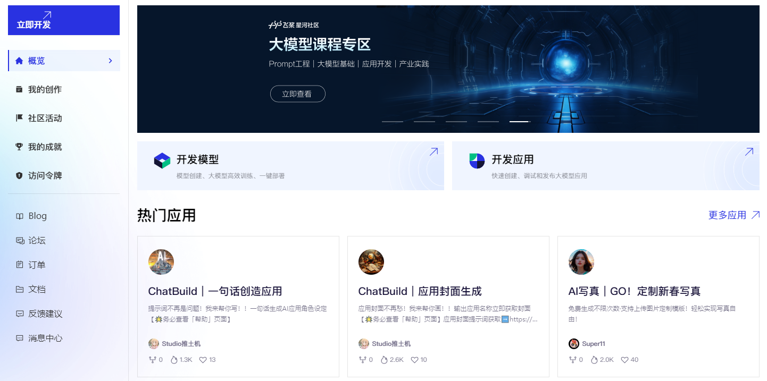Open the 更多应用 link

pos(734,215)
